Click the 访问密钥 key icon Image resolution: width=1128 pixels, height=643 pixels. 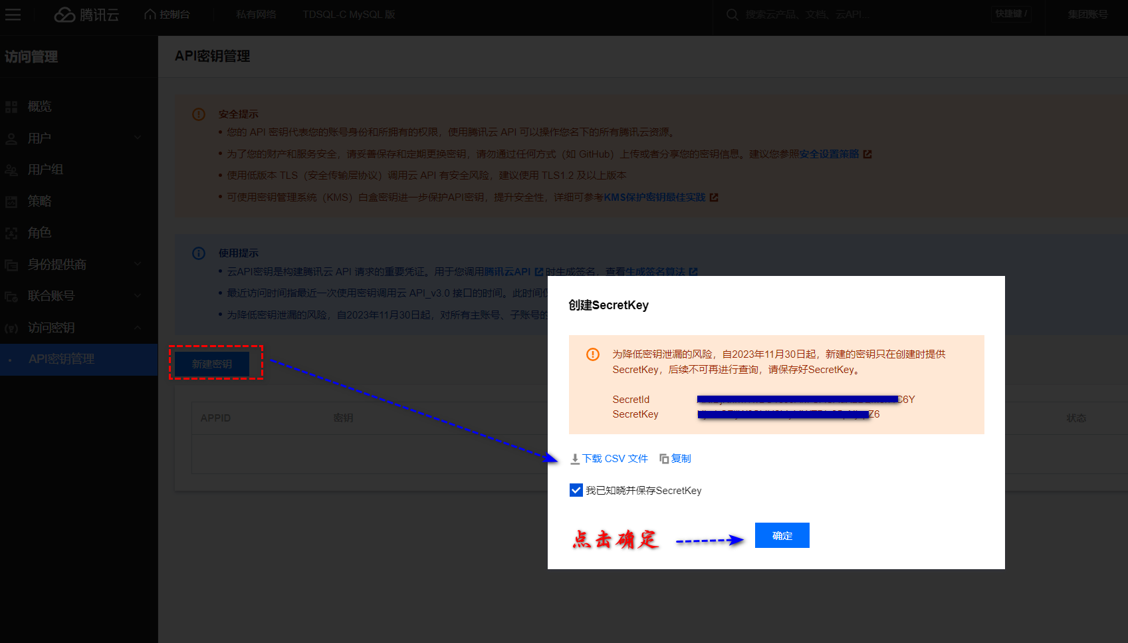click(x=11, y=328)
